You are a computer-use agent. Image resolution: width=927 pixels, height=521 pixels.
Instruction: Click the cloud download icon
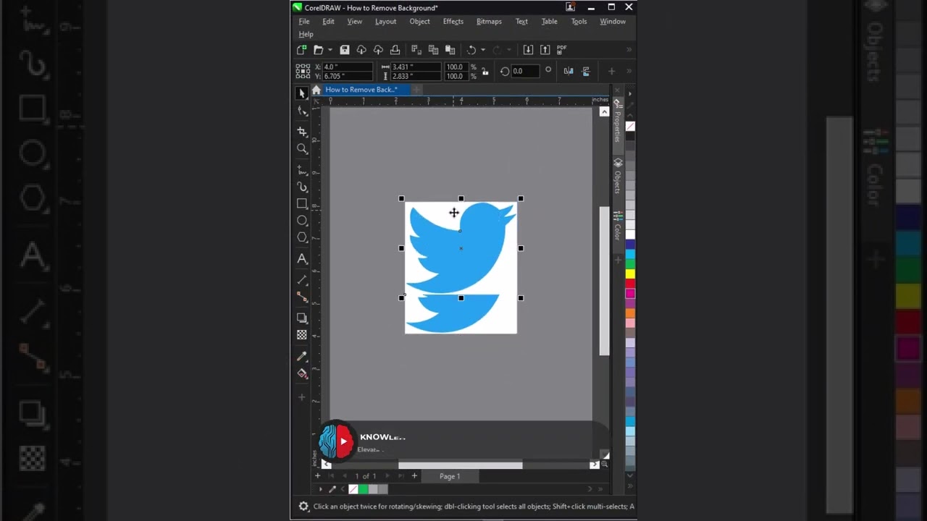click(x=361, y=49)
